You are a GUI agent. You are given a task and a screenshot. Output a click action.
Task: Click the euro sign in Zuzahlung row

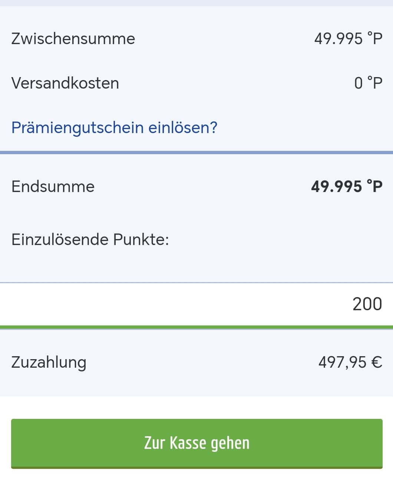[376, 362]
